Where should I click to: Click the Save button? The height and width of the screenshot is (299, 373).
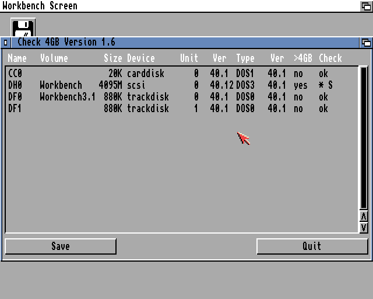[x=61, y=246]
